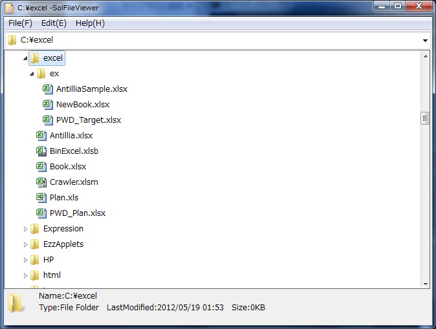Select the ex folder label
Screen dimensions: 436x329
54,74
